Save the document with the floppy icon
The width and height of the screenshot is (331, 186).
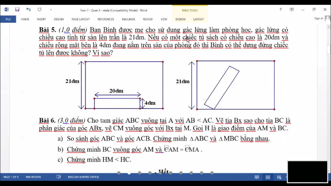17,9
